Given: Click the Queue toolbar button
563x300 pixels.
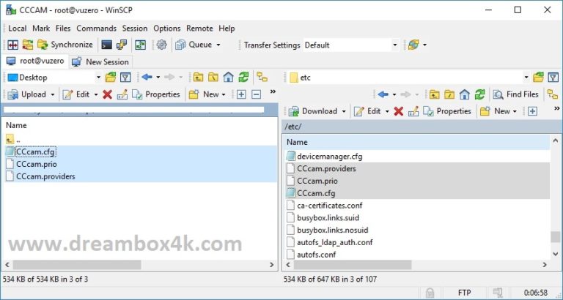Looking at the screenshot, I should 194,45.
